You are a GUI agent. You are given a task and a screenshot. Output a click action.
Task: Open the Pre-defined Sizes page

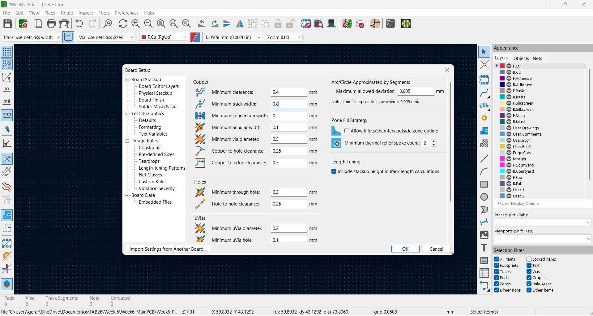pyautogui.click(x=156, y=154)
